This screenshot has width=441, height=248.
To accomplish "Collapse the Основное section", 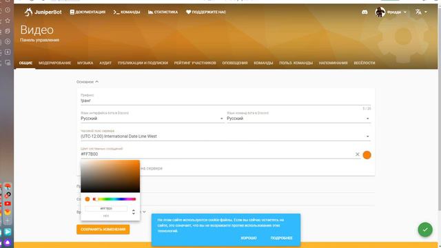I will [x=88, y=82].
